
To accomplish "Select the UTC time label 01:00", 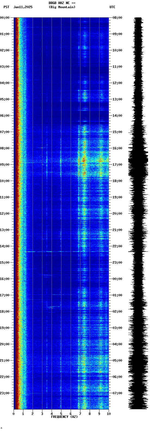I will [x=117, y=295].
